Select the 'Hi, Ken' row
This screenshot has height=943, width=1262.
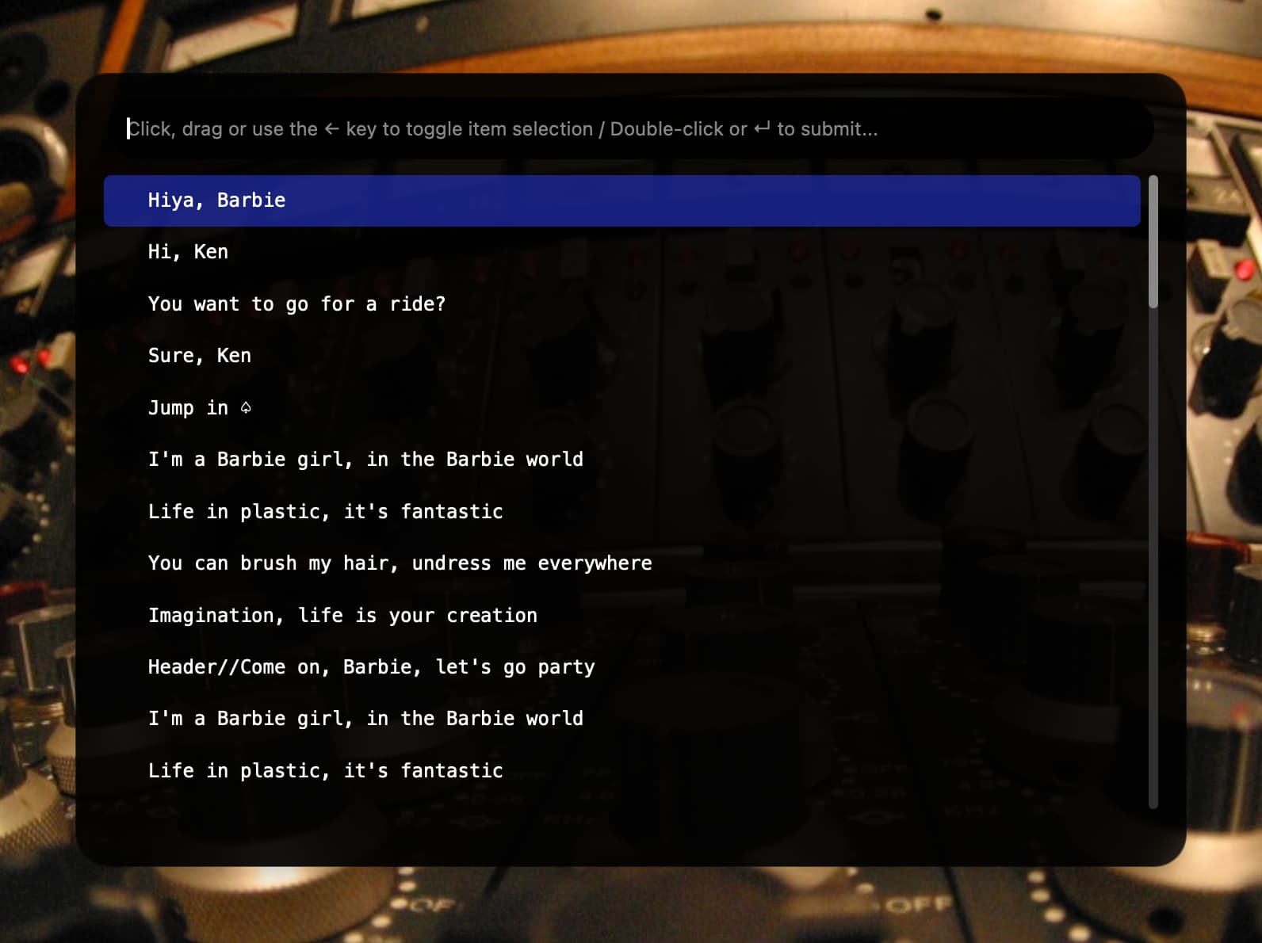tap(621, 252)
